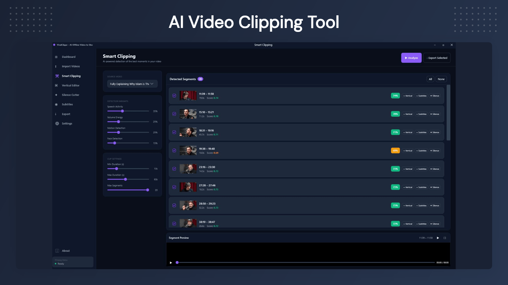
Task: Open the Source Video dropdown
Action: click(x=132, y=84)
